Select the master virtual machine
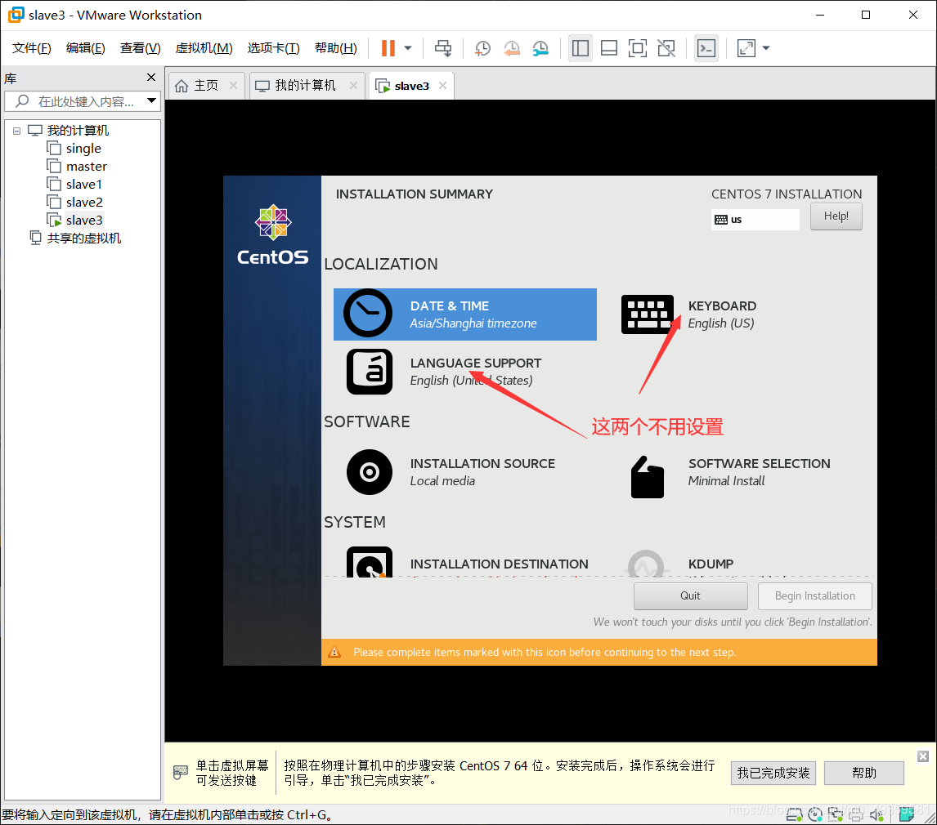 click(x=86, y=167)
